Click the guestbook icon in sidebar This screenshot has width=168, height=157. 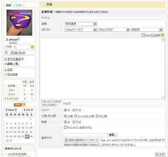point(6,52)
